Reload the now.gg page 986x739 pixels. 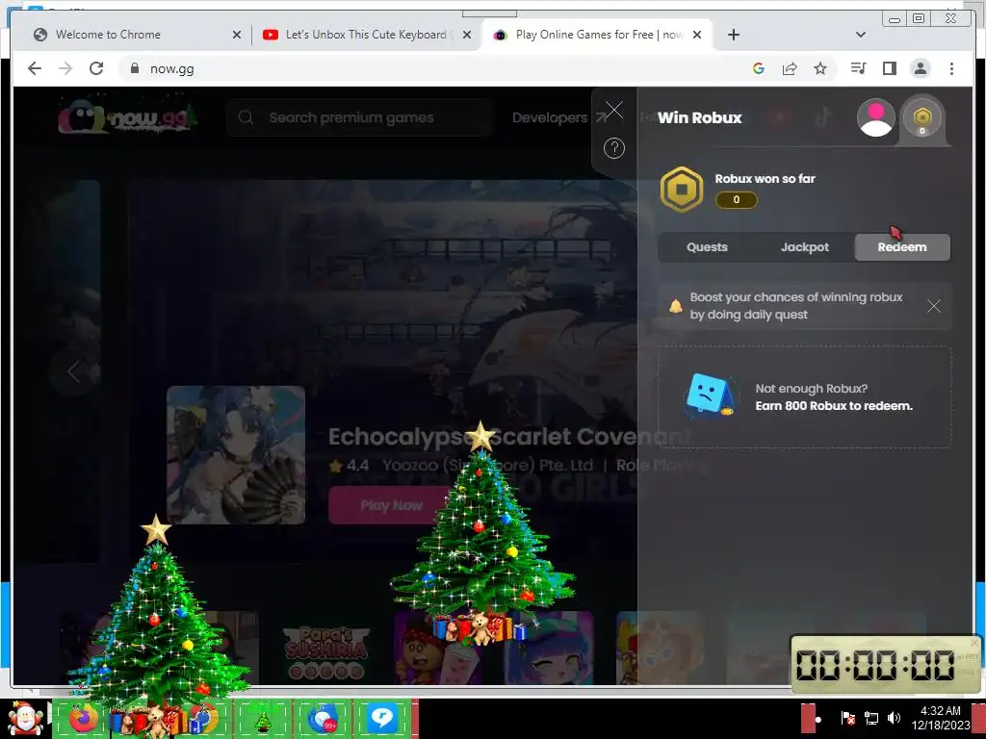tap(96, 68)
